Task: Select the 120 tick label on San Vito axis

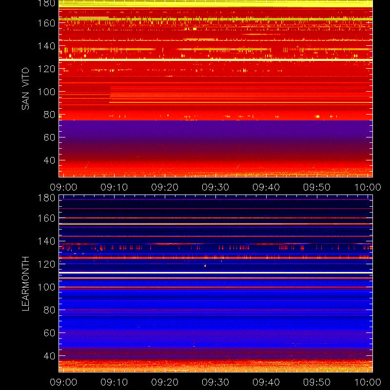Action: point(46,69)
